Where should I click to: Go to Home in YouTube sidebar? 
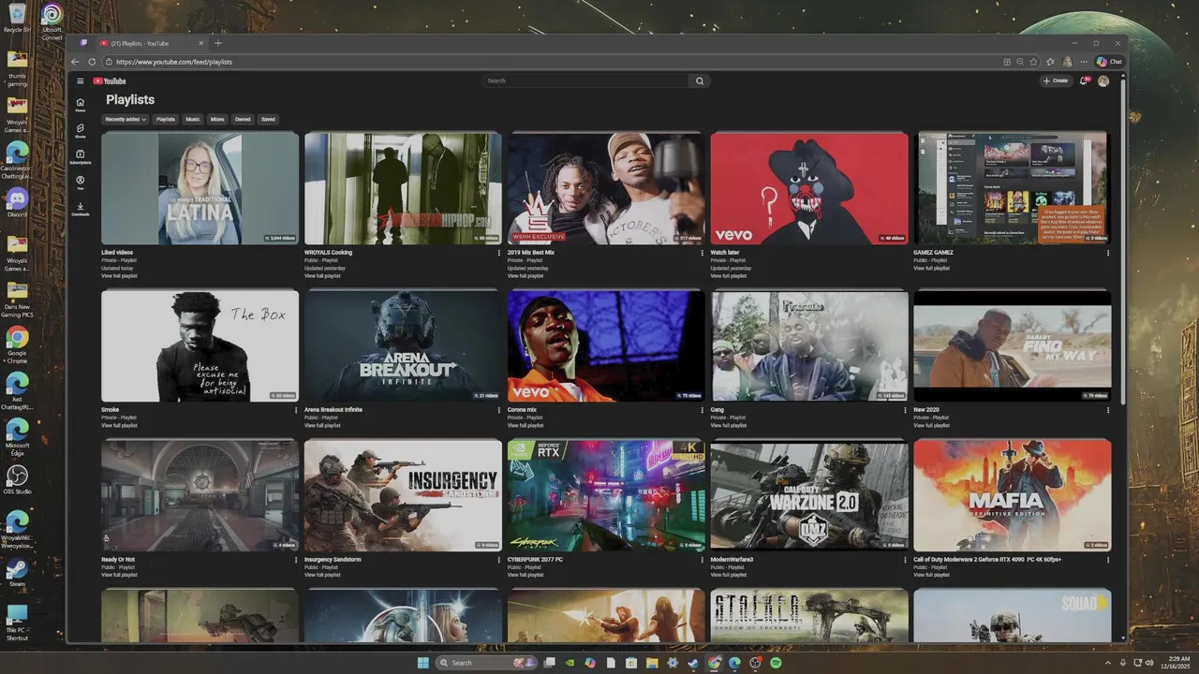tap(81, 104)
